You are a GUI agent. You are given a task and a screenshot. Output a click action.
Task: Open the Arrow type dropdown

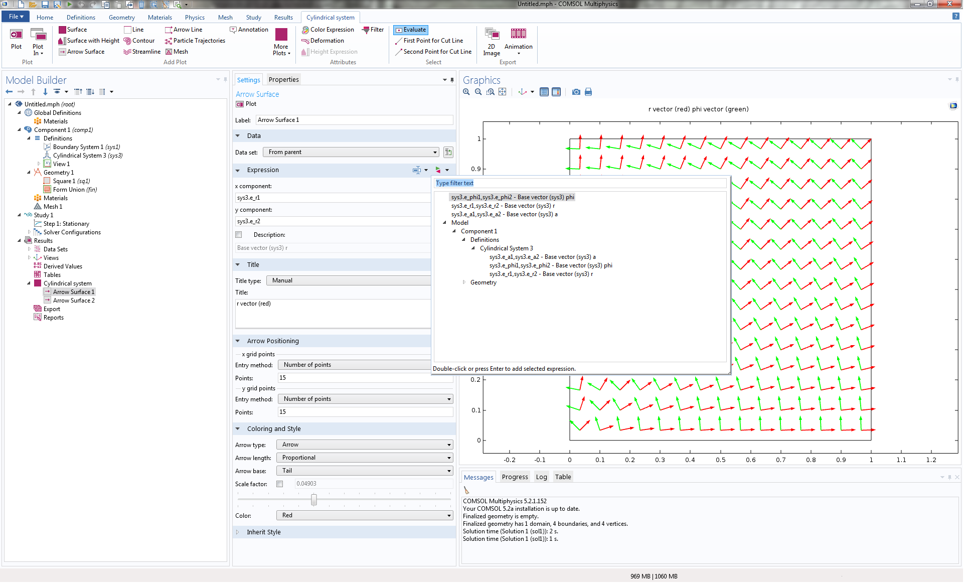point(364,445)
